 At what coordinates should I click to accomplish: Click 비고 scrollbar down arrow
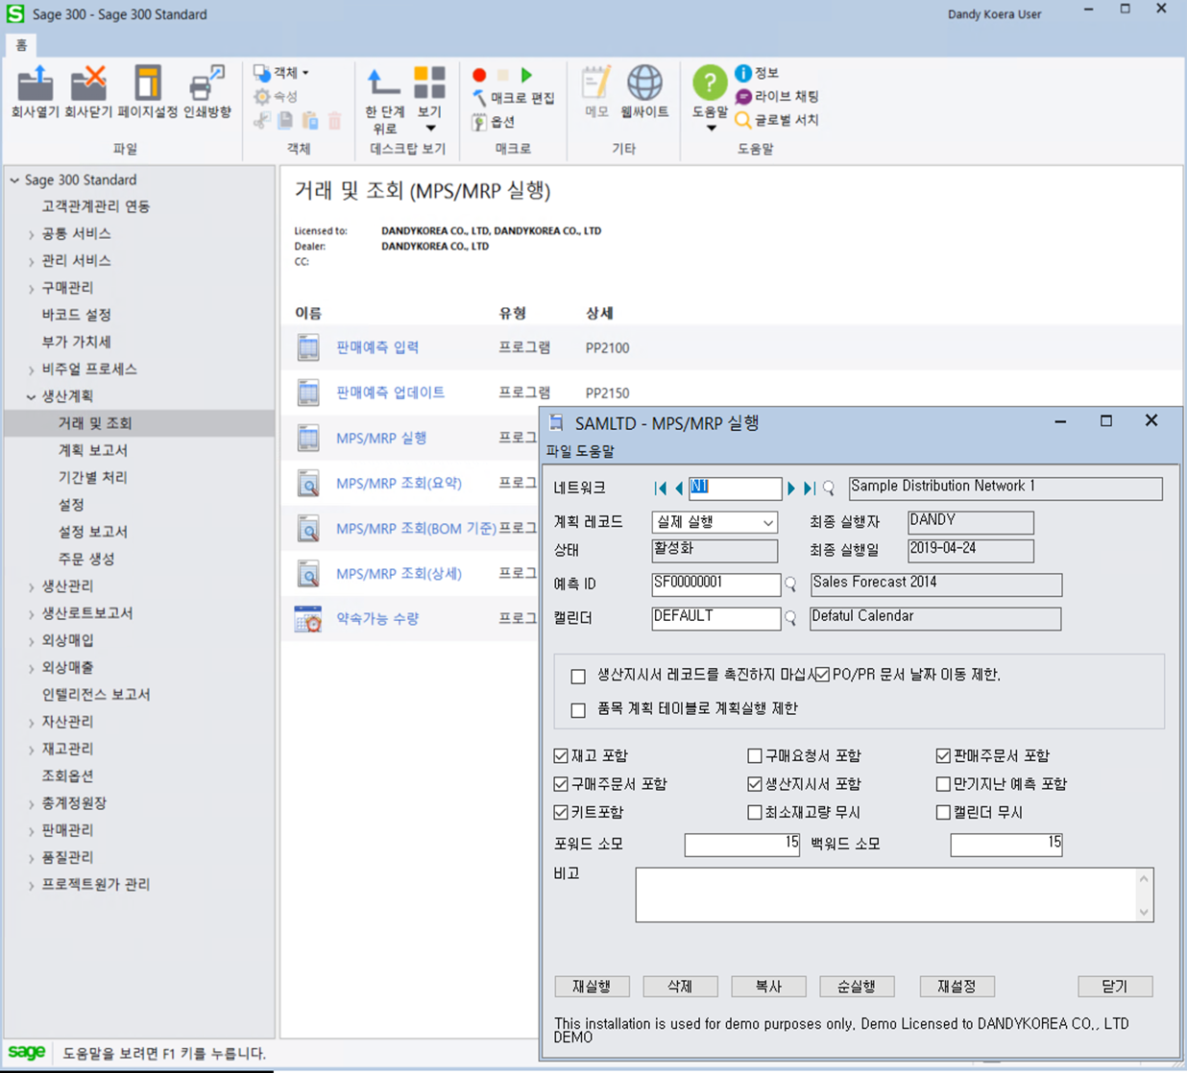[x=1144, y=912]
